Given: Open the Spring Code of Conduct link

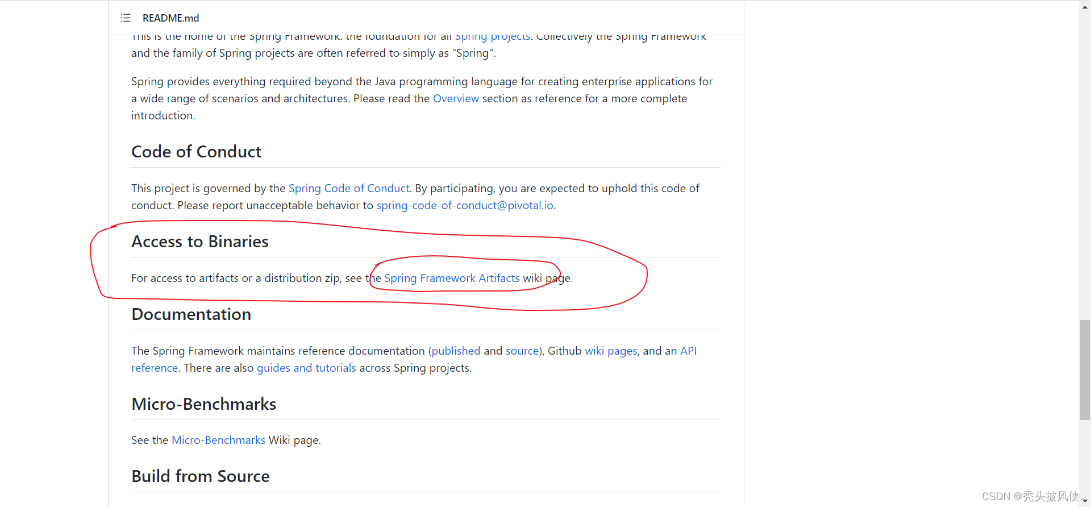Looking at the screenshot, I should coord(349,188).
